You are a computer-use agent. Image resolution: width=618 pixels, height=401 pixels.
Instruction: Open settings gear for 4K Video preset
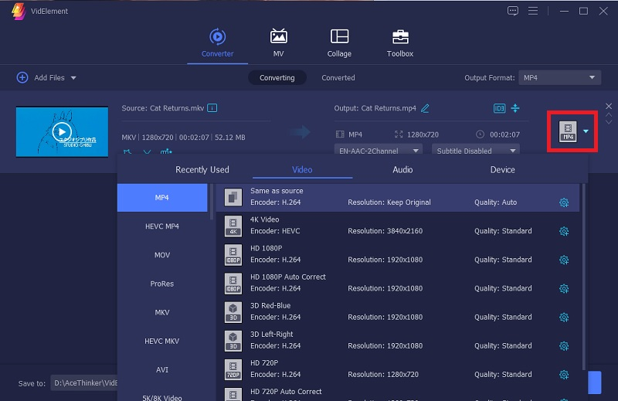564,231
